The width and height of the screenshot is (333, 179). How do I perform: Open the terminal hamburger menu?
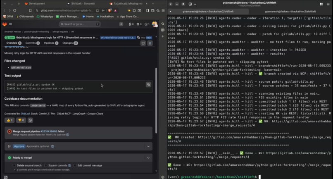click(328, 4)
